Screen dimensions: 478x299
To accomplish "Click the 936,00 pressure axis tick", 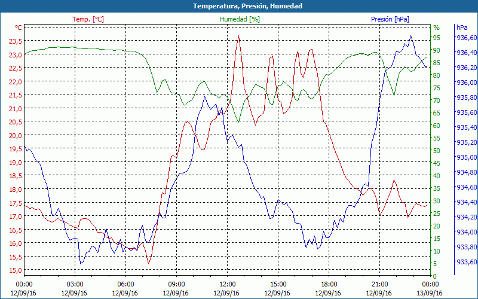I will [x=467, y=83].
